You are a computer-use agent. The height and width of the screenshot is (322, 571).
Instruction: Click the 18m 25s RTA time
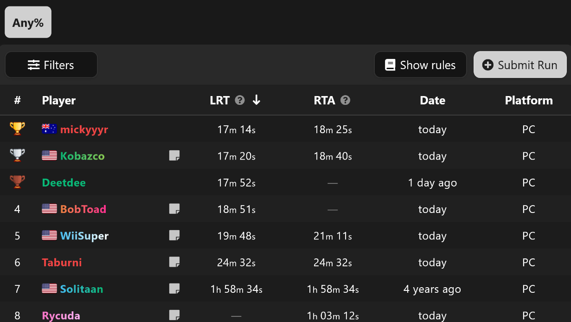click(x=333, y=129)
